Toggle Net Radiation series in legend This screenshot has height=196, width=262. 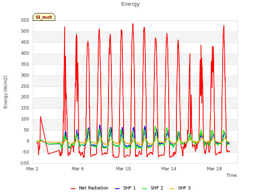[90, 188]
